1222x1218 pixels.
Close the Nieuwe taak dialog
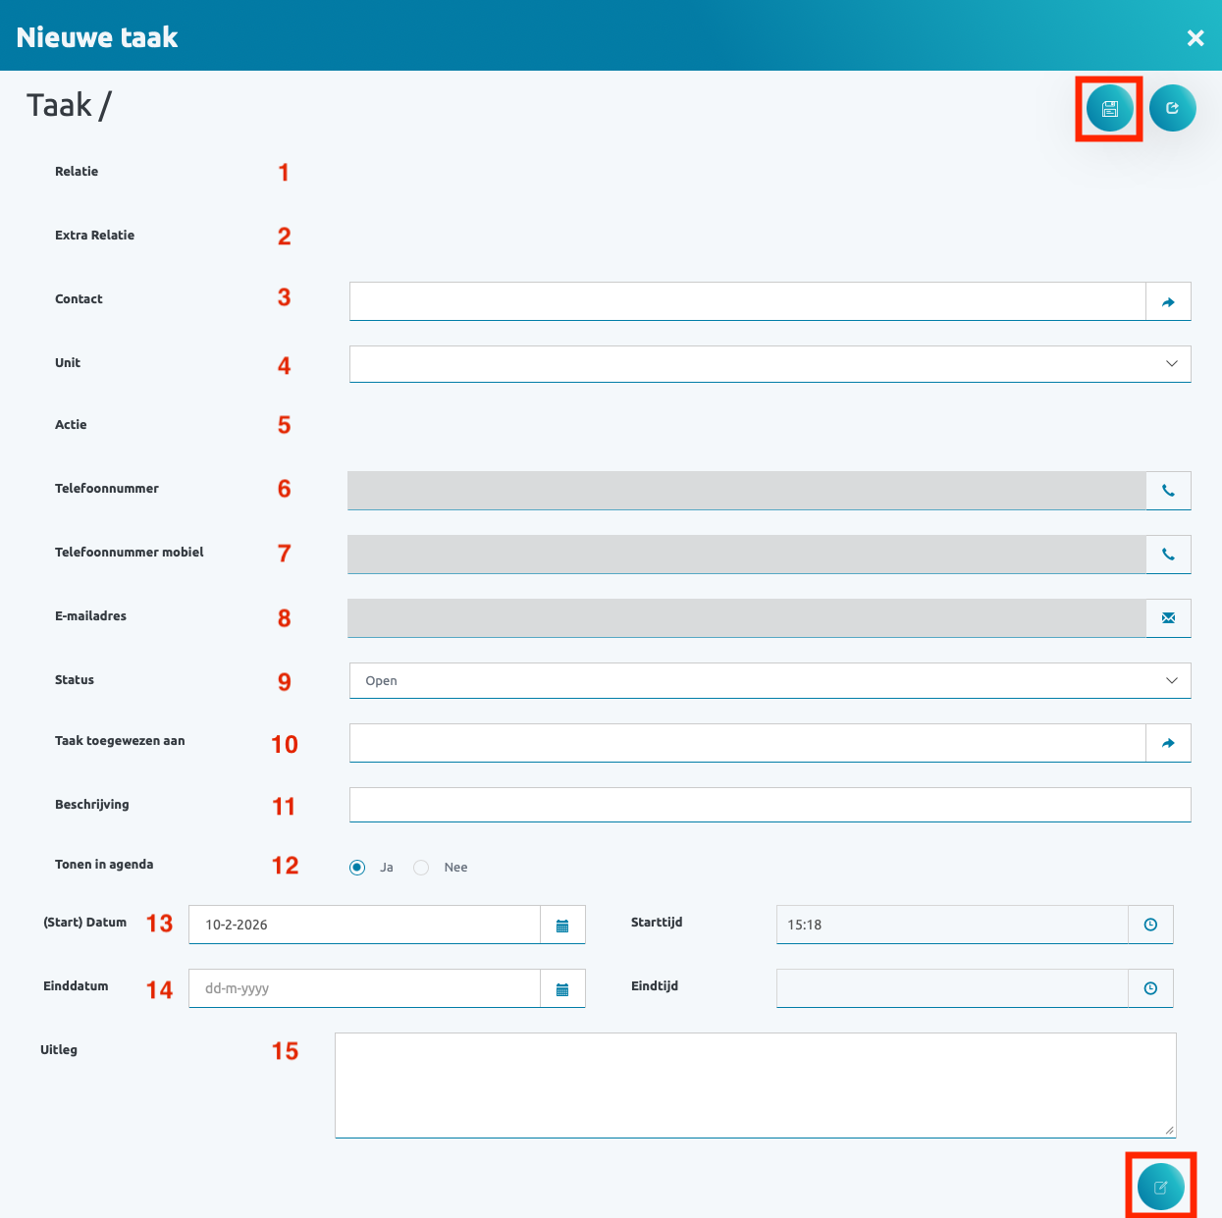click(x=1195, y=38)
